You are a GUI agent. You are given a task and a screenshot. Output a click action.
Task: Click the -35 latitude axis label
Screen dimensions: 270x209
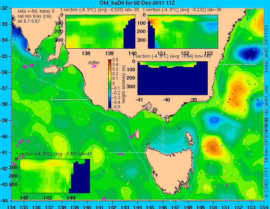[4, 56]
